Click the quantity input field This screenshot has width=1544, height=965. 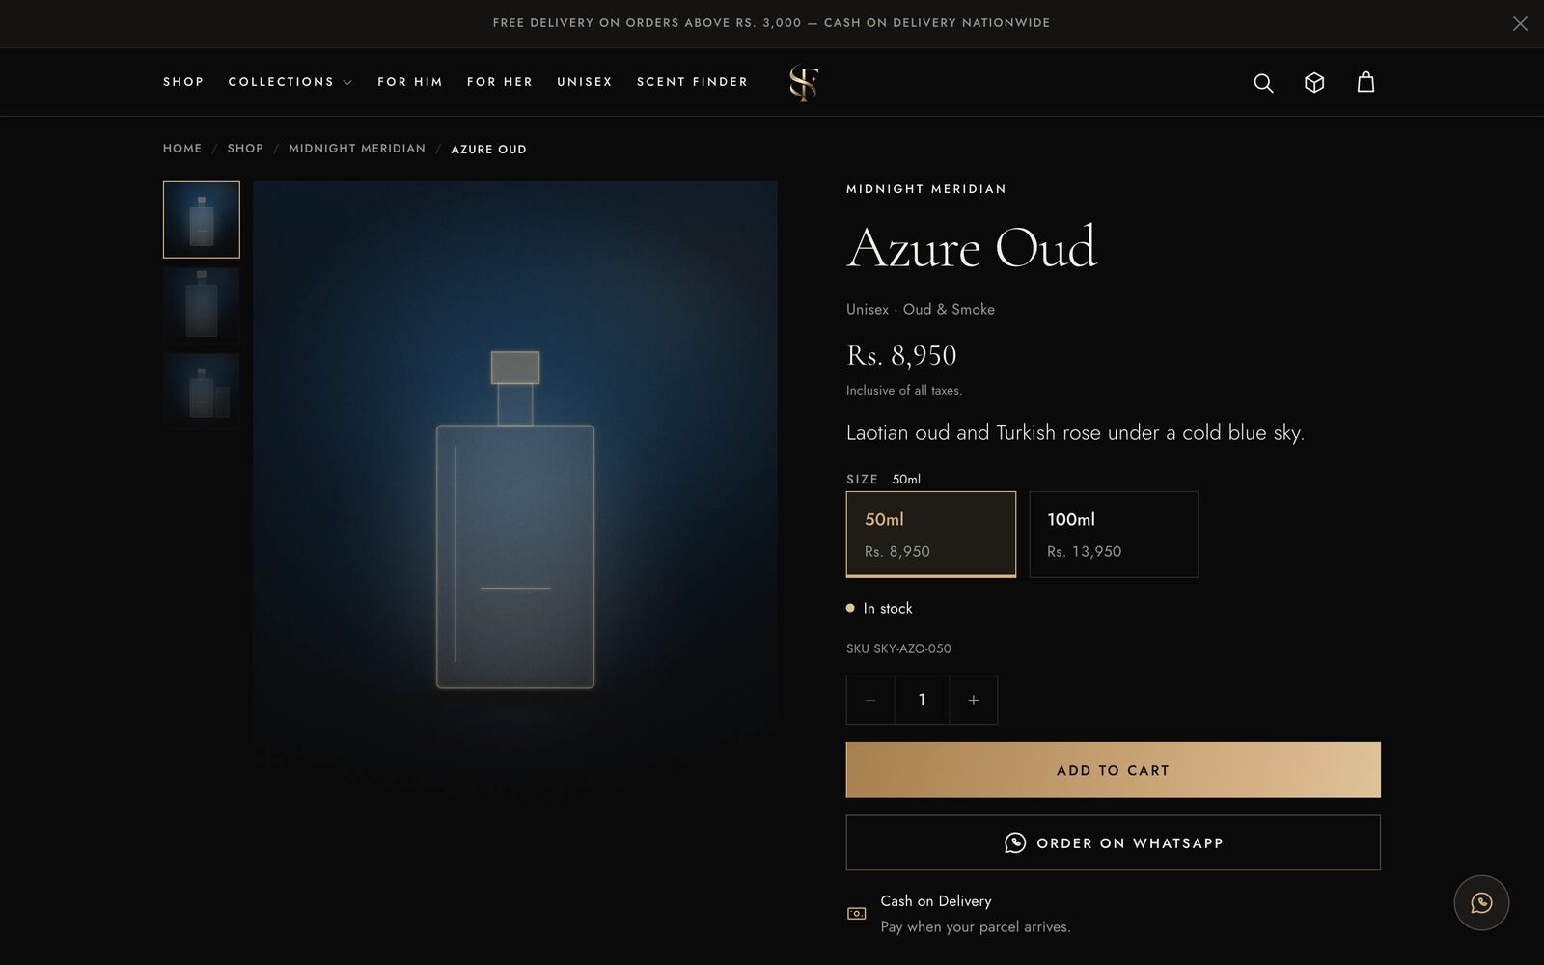[x=922, y=700]
